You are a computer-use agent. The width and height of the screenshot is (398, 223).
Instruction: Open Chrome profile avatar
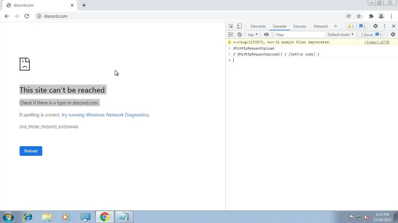point(381,16)
